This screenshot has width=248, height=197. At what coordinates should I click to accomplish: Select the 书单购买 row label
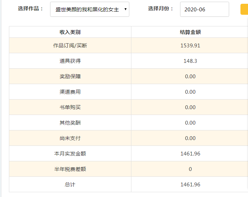tap(70, 107)
